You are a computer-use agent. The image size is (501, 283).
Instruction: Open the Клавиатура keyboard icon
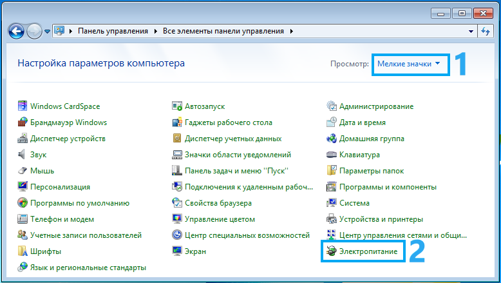click(332, 155)
